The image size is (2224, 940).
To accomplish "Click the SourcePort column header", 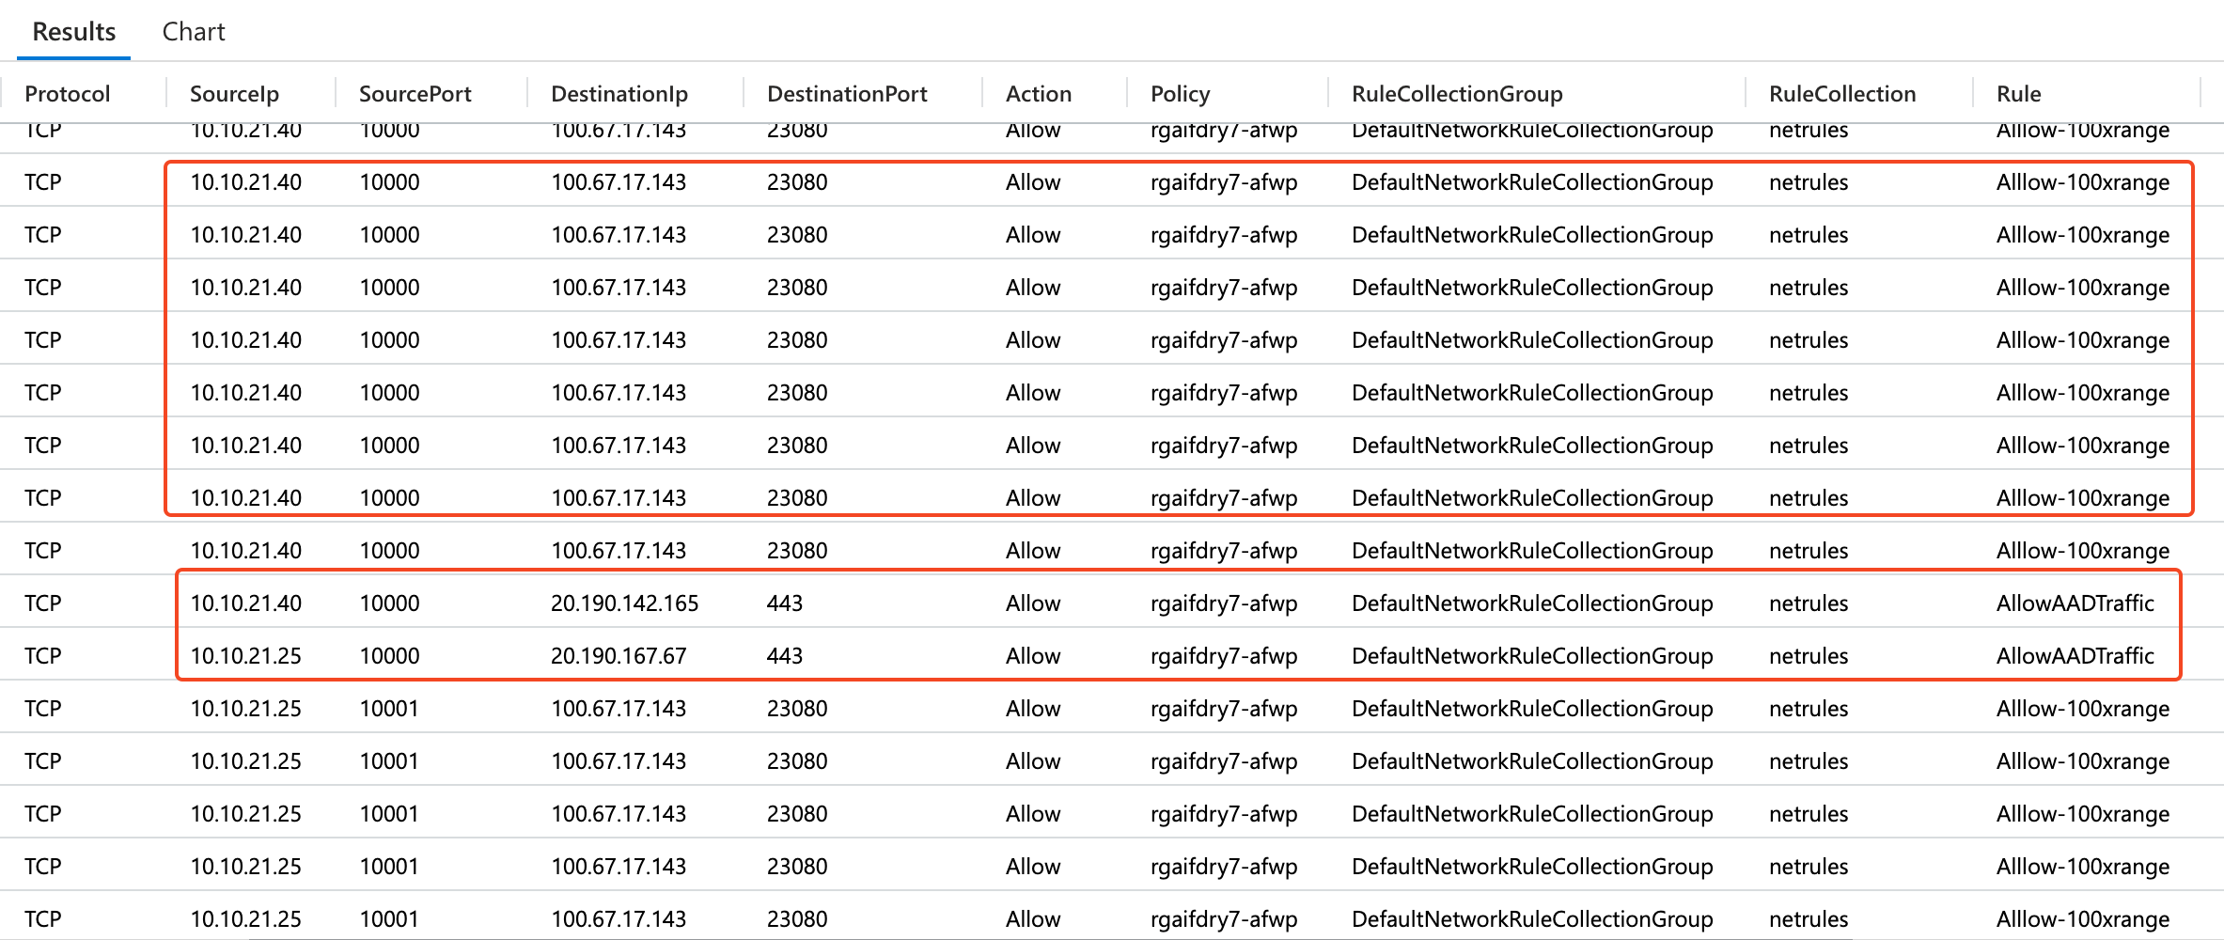I will click(x=415, y=94).
